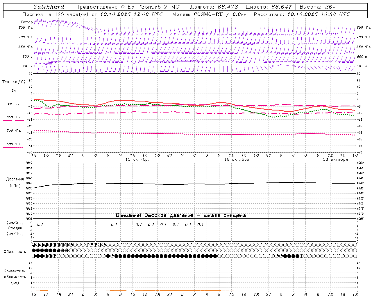
Task: Click the "(км)" unit under convective cloud label
Action: click(x=15, y=282)
